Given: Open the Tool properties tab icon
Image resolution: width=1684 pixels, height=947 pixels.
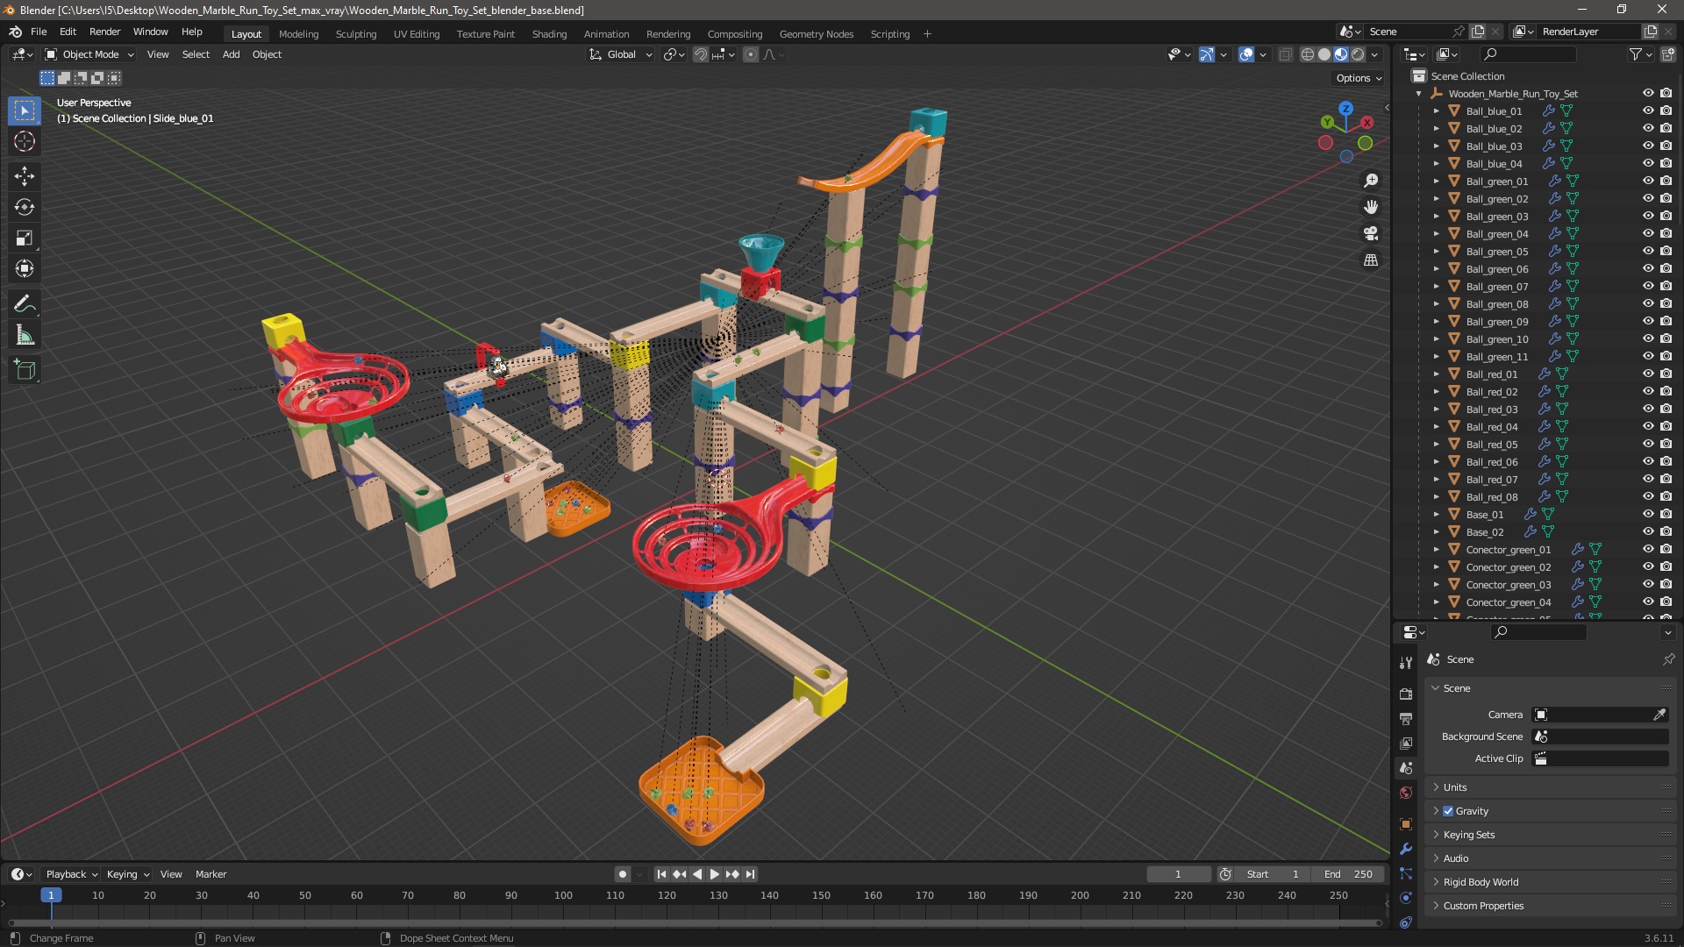Looking at the screenshot, I should (1406, 662).
